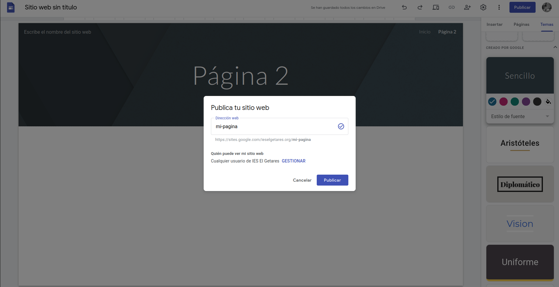559x287 pixels.
Task: Click the blue Publicar dialog button
Action: (332, 180)
